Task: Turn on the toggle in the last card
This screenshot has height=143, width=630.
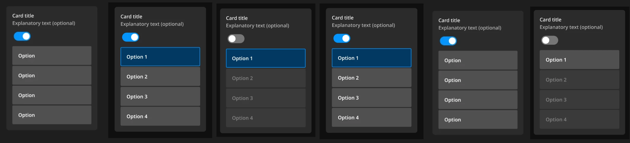Action: pos(550,40)
